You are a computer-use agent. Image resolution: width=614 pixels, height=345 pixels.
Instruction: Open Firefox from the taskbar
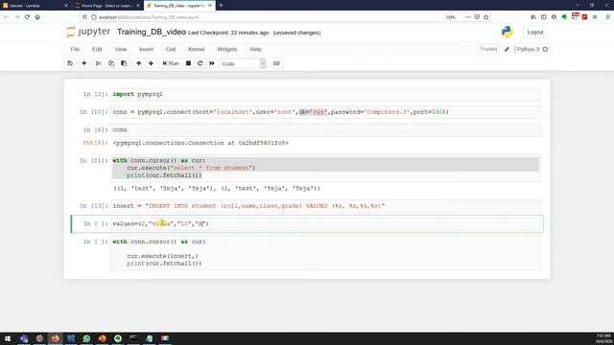(56, 338)
